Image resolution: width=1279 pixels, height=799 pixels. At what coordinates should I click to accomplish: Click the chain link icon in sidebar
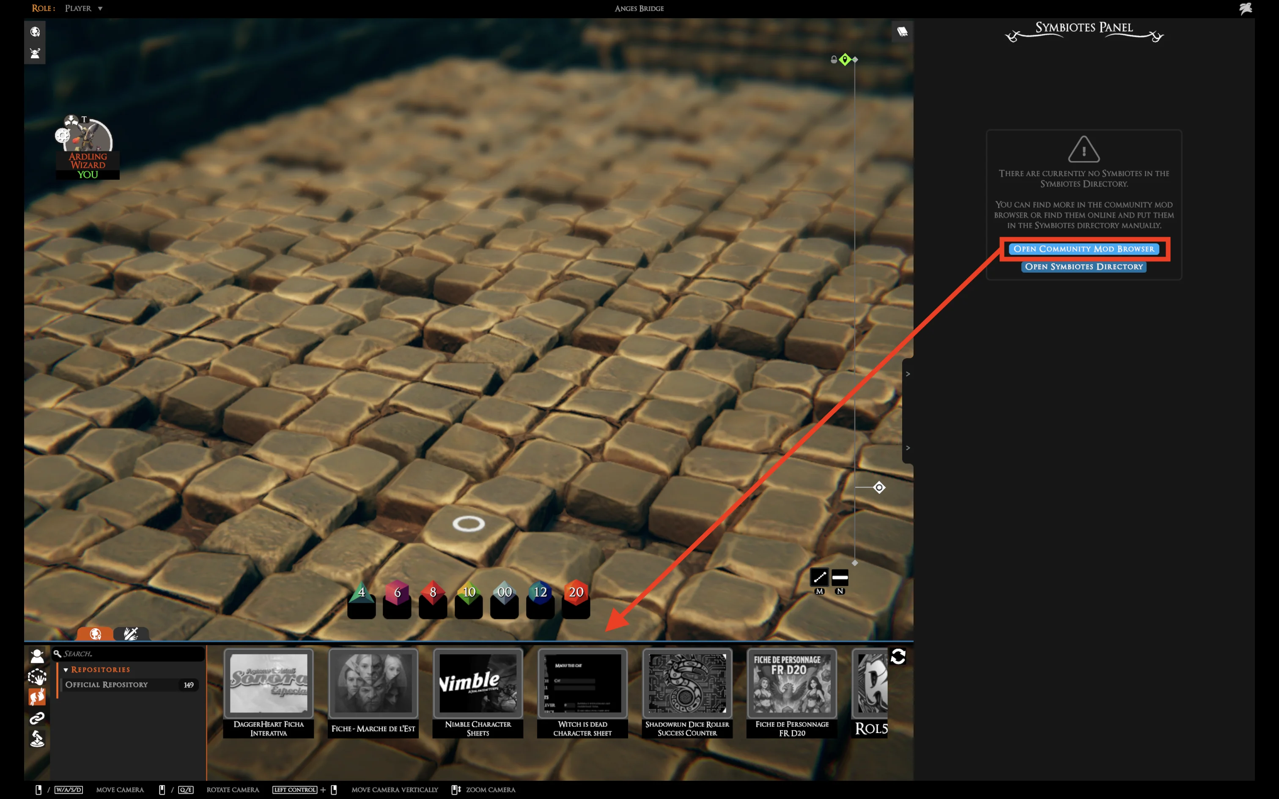(x=37, y=718)
